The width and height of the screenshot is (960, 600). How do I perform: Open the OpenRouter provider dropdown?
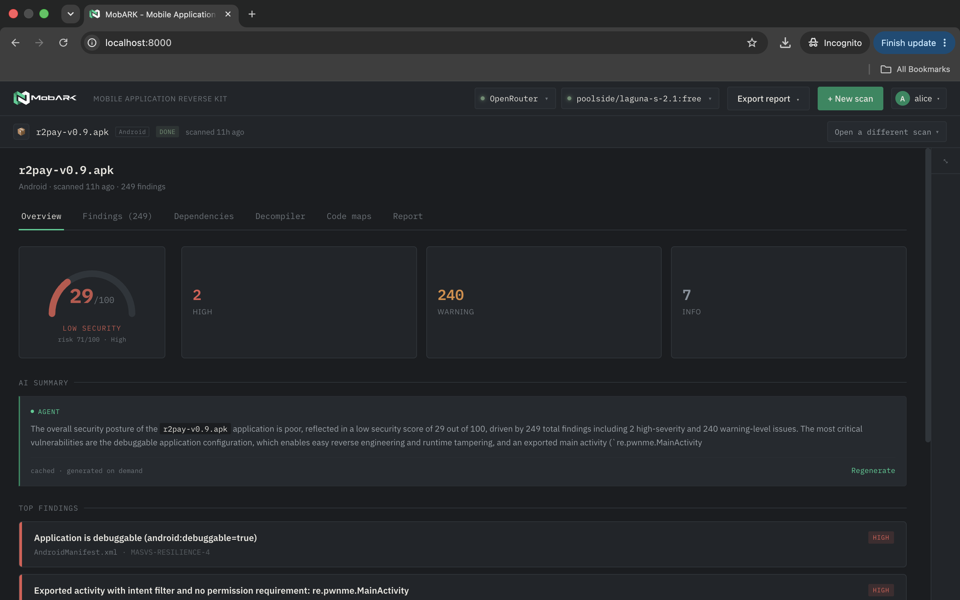coord(515,98)
